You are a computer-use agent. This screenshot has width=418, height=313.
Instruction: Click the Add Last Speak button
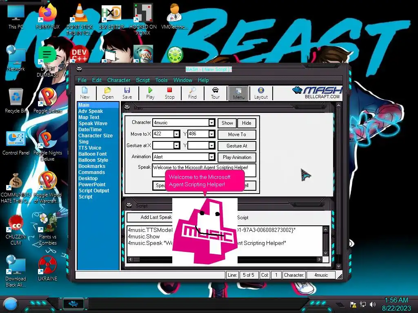click(x=150, y=217)
